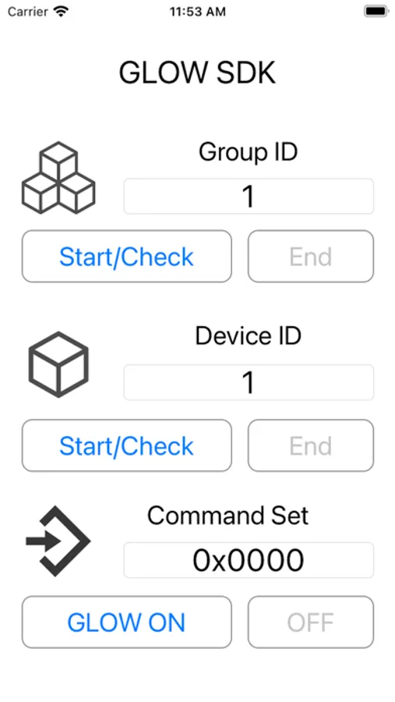Tap the 11:53 AM clock

tap(198, 12)
